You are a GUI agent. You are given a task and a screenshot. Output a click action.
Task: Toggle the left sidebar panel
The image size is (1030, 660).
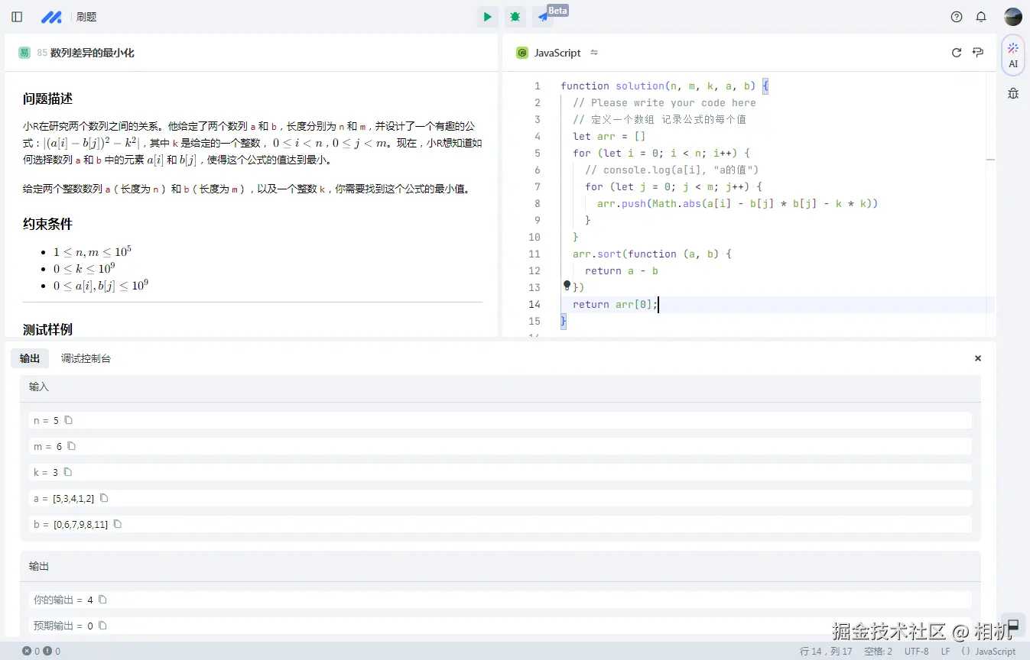[x=16, y=16]
